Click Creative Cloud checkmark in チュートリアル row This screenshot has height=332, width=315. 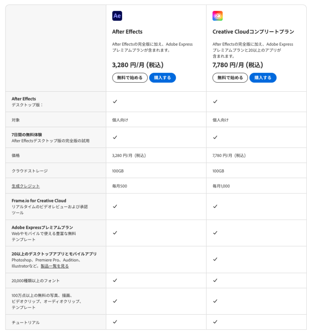click(215, 322)
